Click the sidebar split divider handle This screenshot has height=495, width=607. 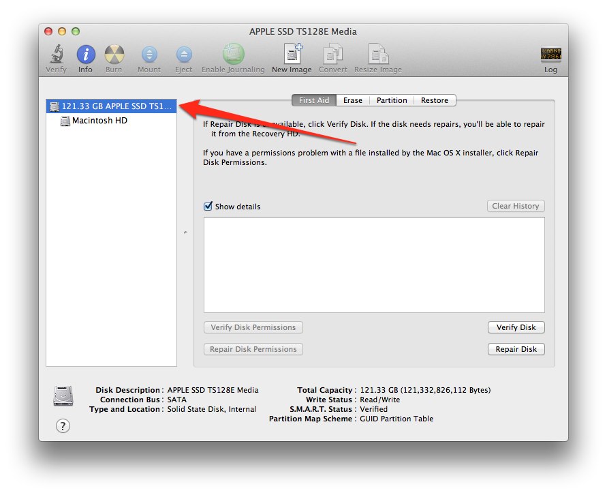click(x=185, y=232)
